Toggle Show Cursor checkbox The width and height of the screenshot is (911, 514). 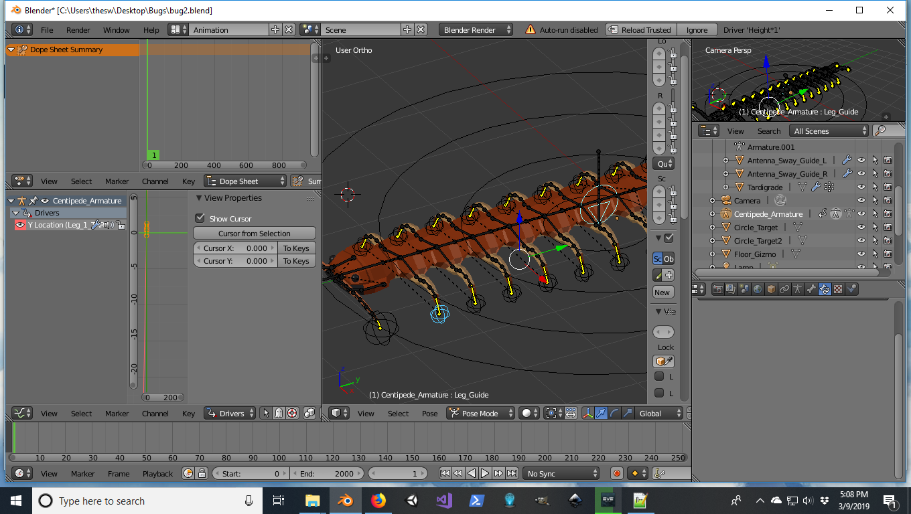[200, 218]
